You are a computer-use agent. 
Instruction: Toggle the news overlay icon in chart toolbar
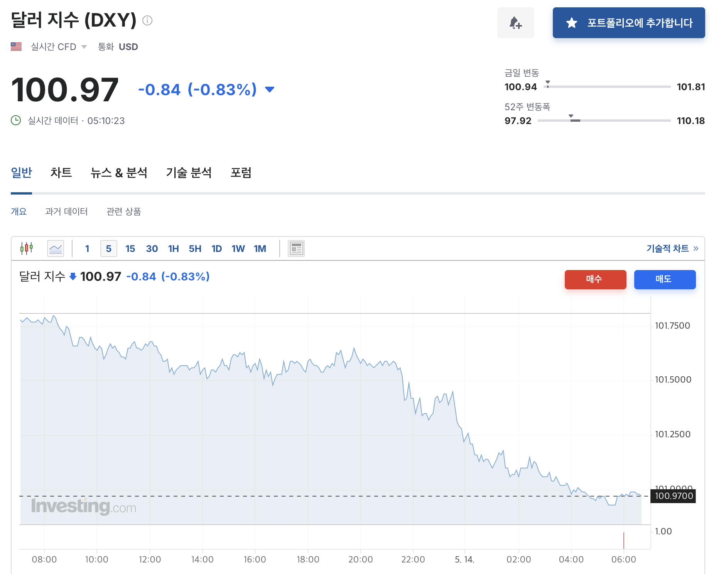tap(296, 248)
